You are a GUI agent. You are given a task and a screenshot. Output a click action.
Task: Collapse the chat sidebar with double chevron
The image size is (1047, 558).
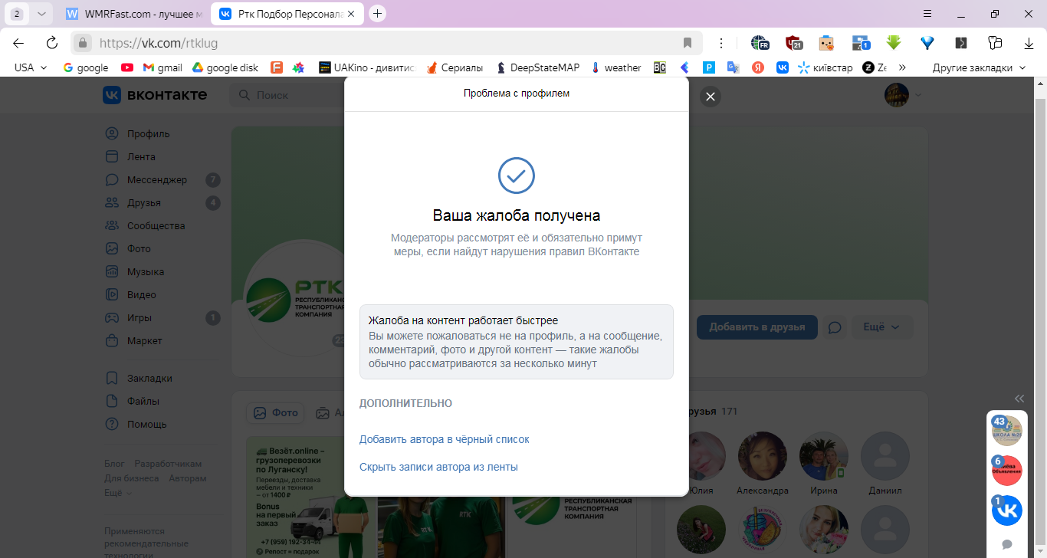(1019, 399)
